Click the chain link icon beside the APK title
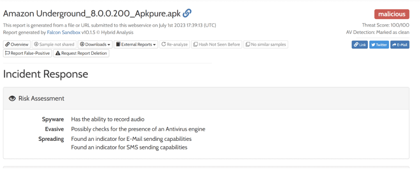 point(187,13)
